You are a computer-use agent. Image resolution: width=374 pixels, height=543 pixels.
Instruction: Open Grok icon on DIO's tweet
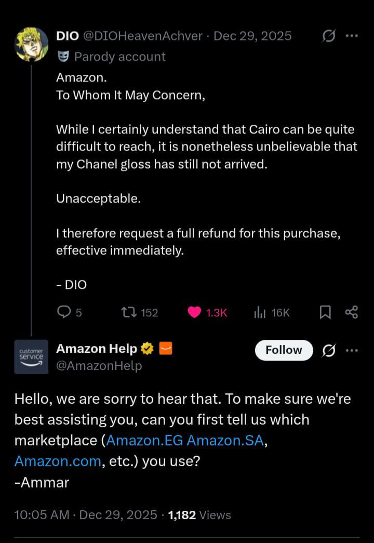click(x=328, y=36)
